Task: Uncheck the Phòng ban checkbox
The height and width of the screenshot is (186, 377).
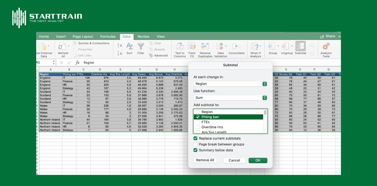Action: pos(198,117)
